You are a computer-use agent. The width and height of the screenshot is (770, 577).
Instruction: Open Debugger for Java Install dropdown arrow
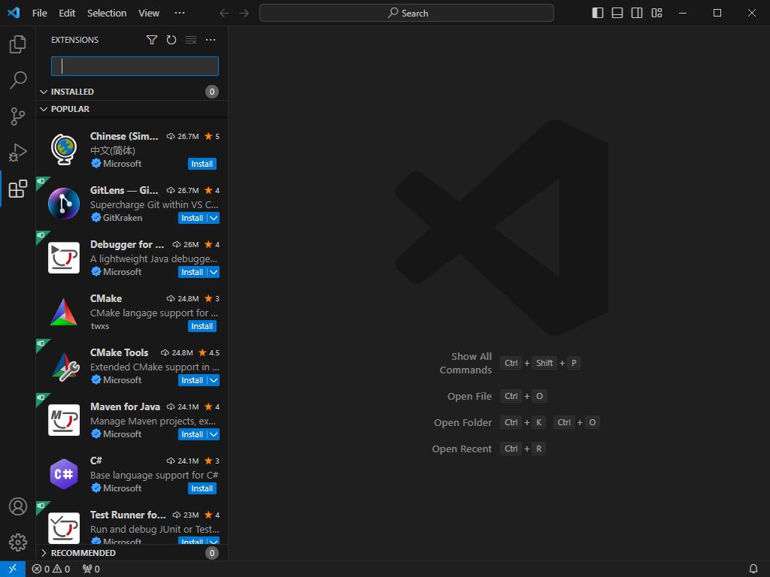[214, 272]
